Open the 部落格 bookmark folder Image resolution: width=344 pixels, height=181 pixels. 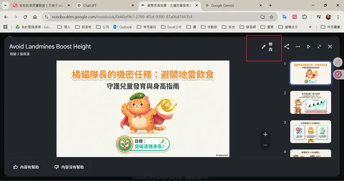coord(83,27)
